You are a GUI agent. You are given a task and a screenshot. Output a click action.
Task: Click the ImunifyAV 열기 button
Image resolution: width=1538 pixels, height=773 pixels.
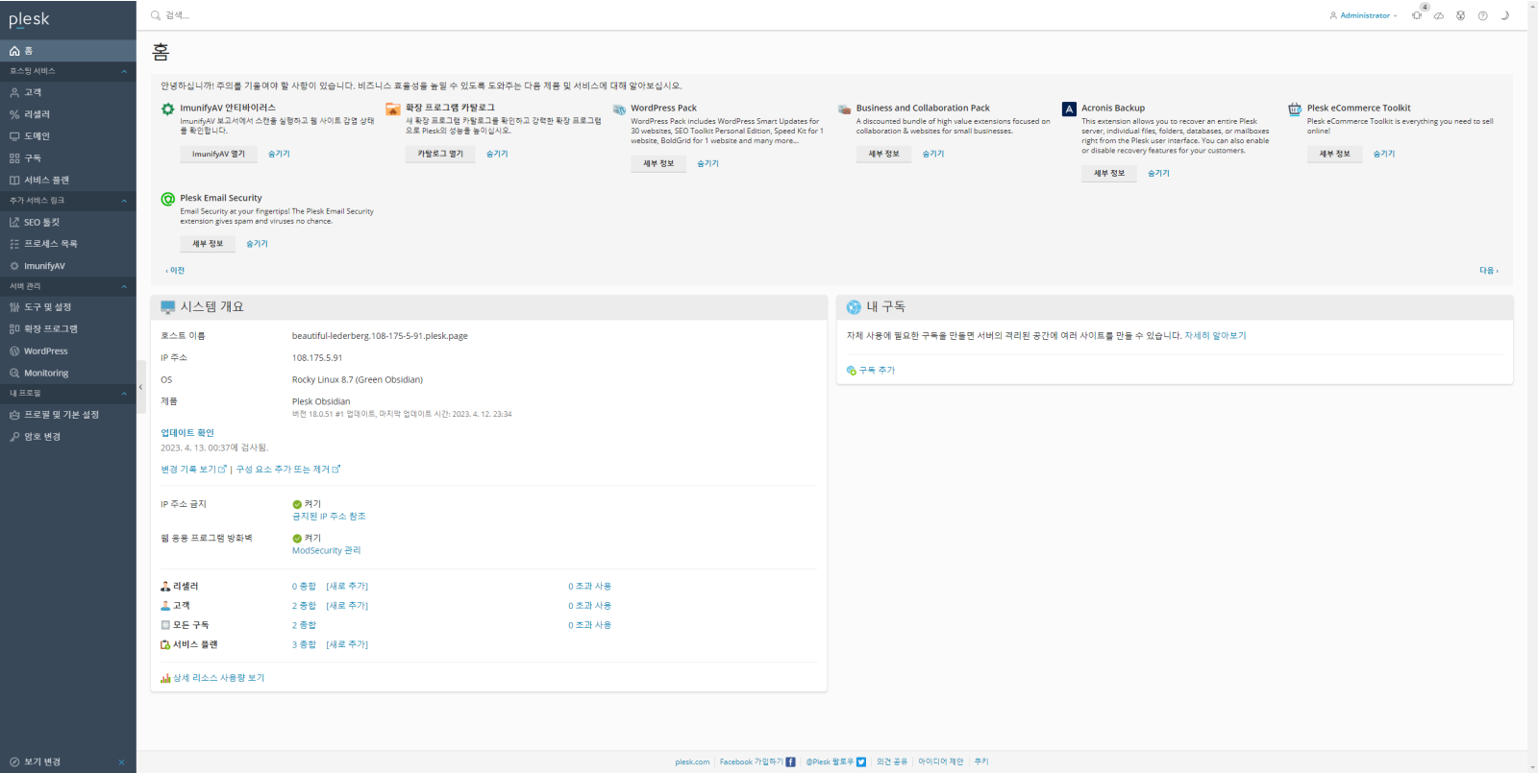pyautogui.click(x=218, y=154)
